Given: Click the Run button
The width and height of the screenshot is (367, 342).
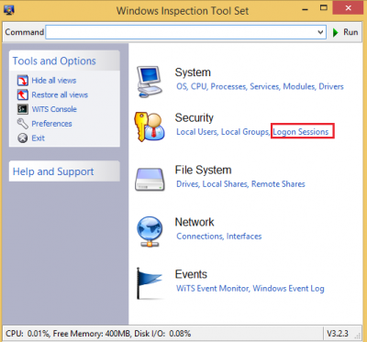Looking at the screenshot, I should tap(345, 32).
